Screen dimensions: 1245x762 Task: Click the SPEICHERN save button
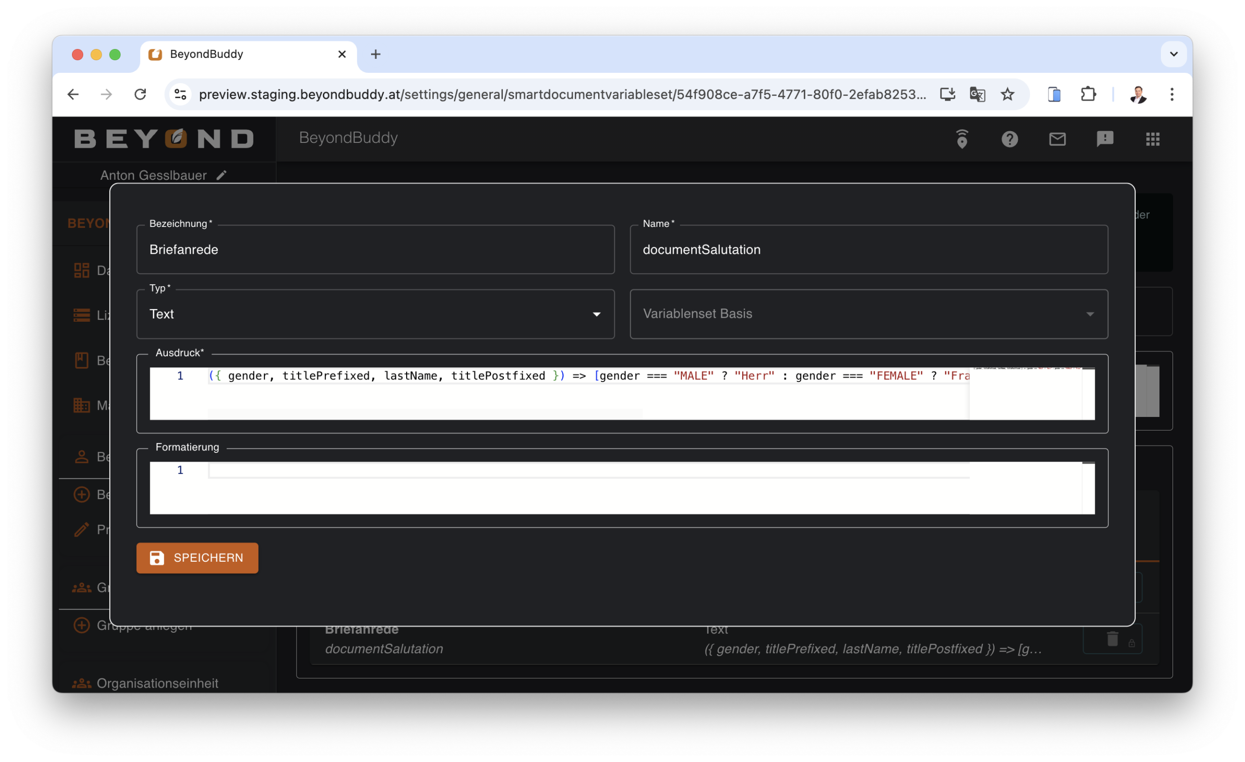[x=197, y=557]
